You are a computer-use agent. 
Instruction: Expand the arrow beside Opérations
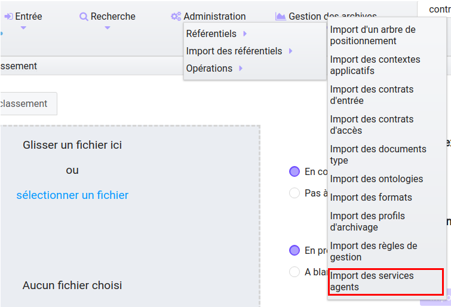[241, 68]
